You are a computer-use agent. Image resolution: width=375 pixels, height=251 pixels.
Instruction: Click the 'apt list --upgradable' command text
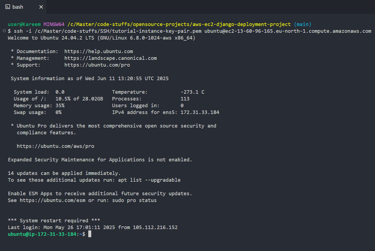(149, 180)
